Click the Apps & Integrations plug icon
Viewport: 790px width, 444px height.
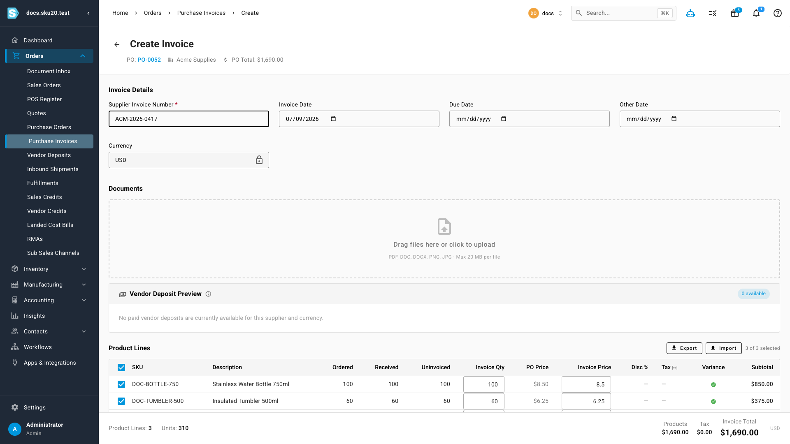click(x=15, y=363)
